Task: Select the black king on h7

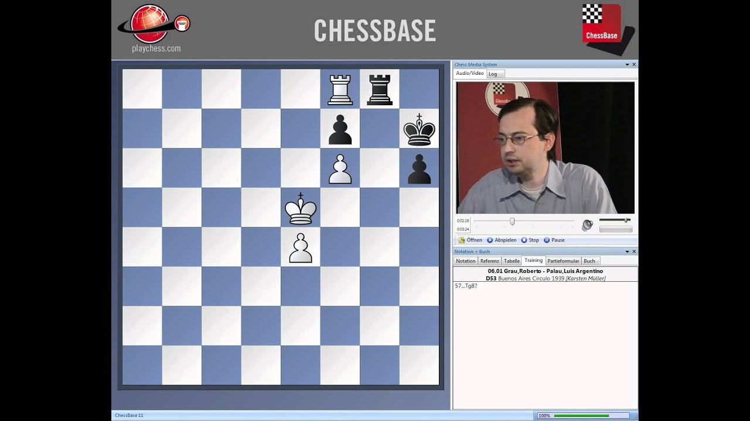Action: tap(419, 129)
